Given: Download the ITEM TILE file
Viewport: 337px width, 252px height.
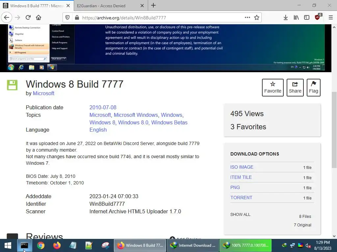Looking at the screenshot, I should (241, 177).
